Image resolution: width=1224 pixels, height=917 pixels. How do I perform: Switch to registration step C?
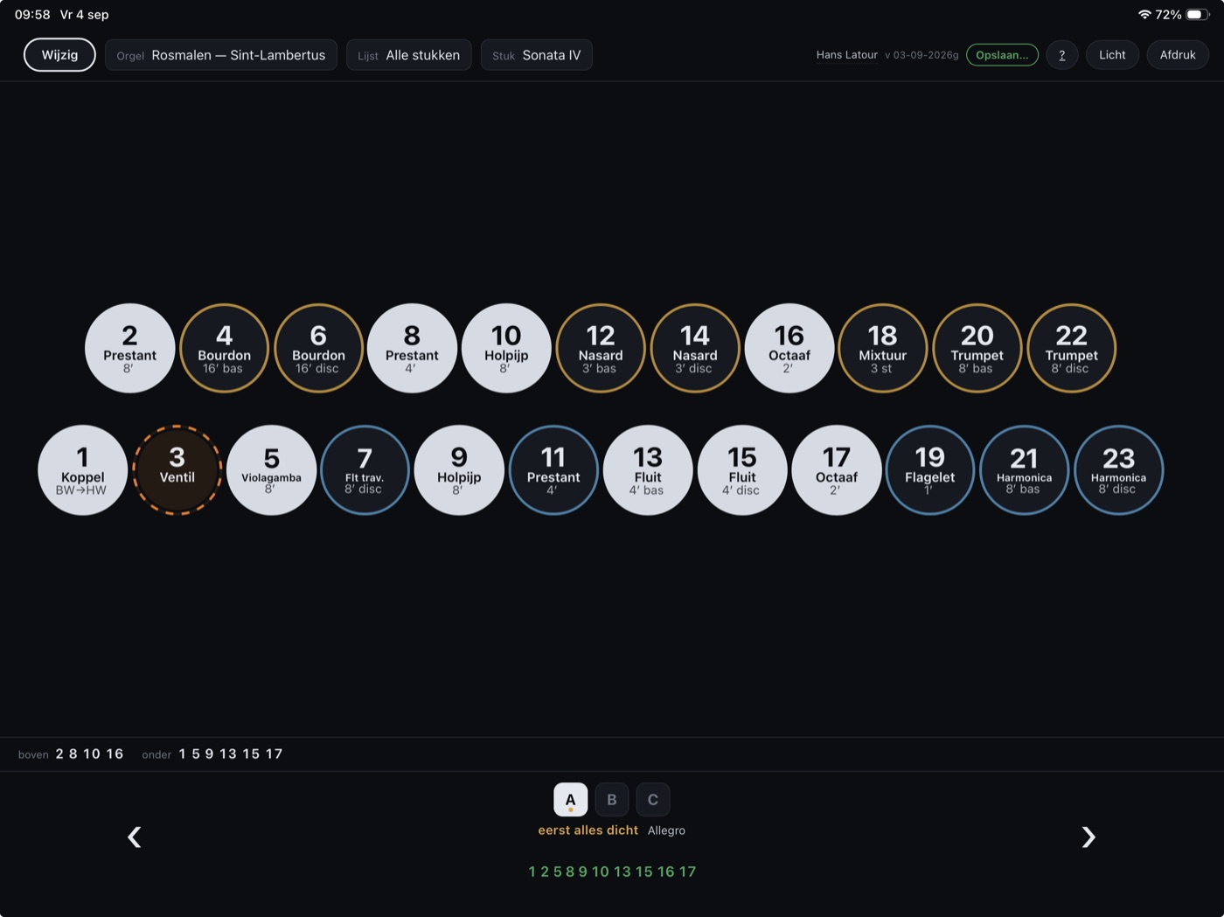653,799
